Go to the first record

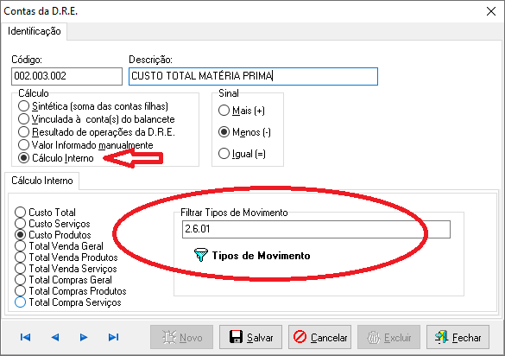pyautogui.click(x=25, y=337)
